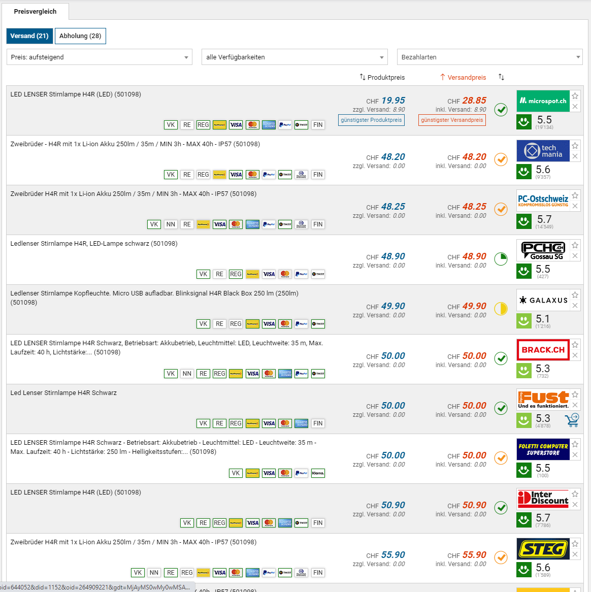Sort by Produktpreis column

coord(382,77)
